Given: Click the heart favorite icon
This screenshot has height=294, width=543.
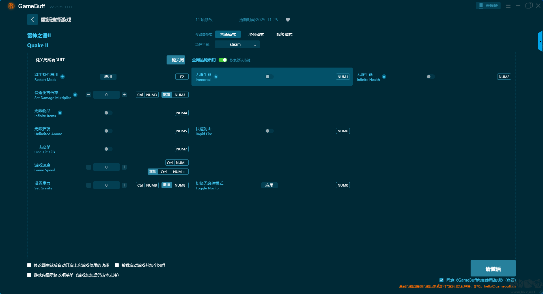Looking at the screenshot, I should (288, 20).
